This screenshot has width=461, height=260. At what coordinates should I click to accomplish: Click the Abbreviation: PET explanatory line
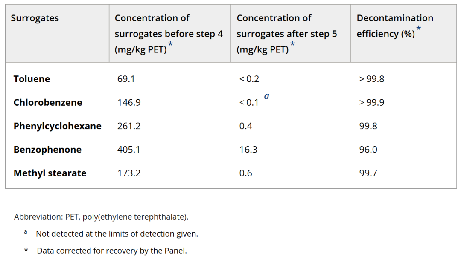click(101, 217)
